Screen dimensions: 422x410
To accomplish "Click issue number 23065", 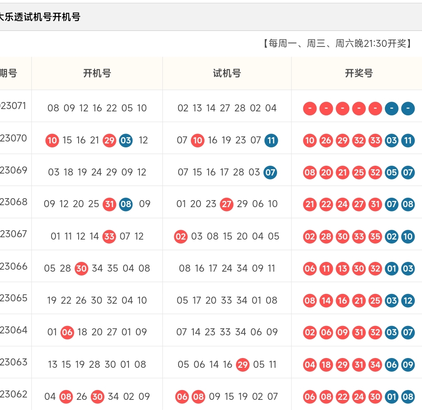I will point(13,298).
